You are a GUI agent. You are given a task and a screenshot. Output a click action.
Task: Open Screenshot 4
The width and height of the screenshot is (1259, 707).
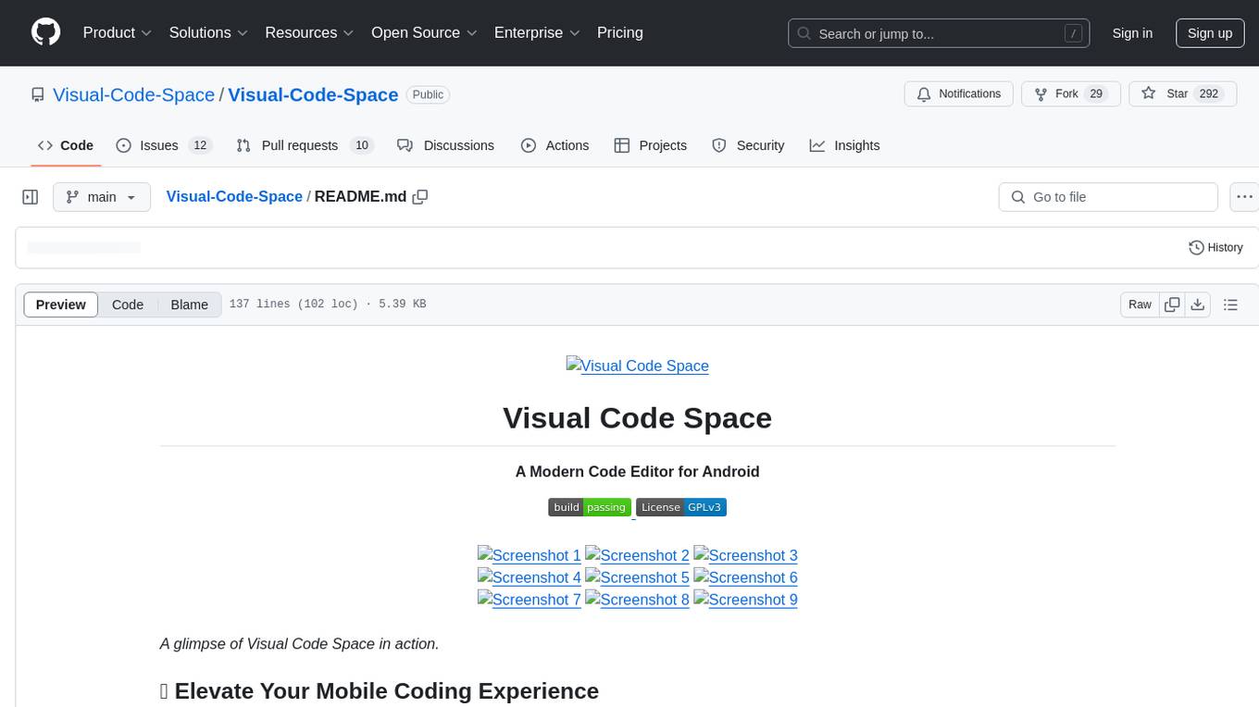[530, 577]
